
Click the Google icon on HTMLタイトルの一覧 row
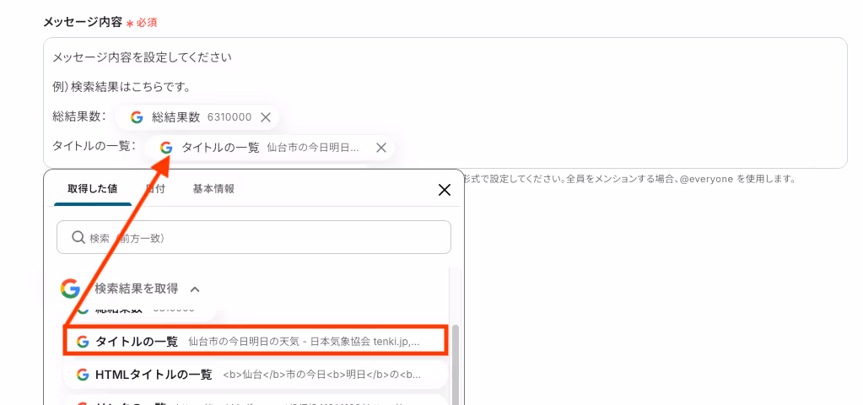pos(83,375)
